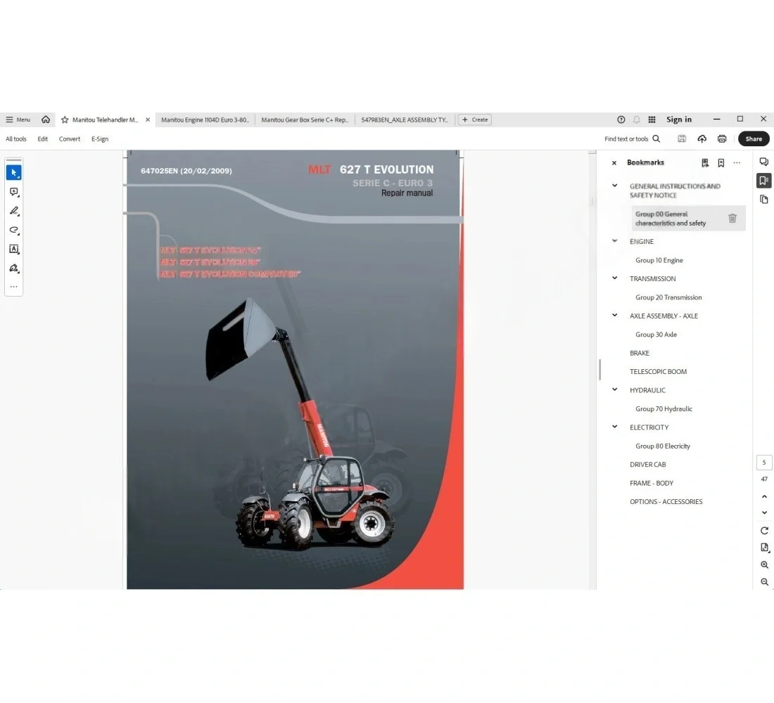Collapse the ENGINE bookmark section
Viewport: 774px width, 703px height.
tap(614, 240)
